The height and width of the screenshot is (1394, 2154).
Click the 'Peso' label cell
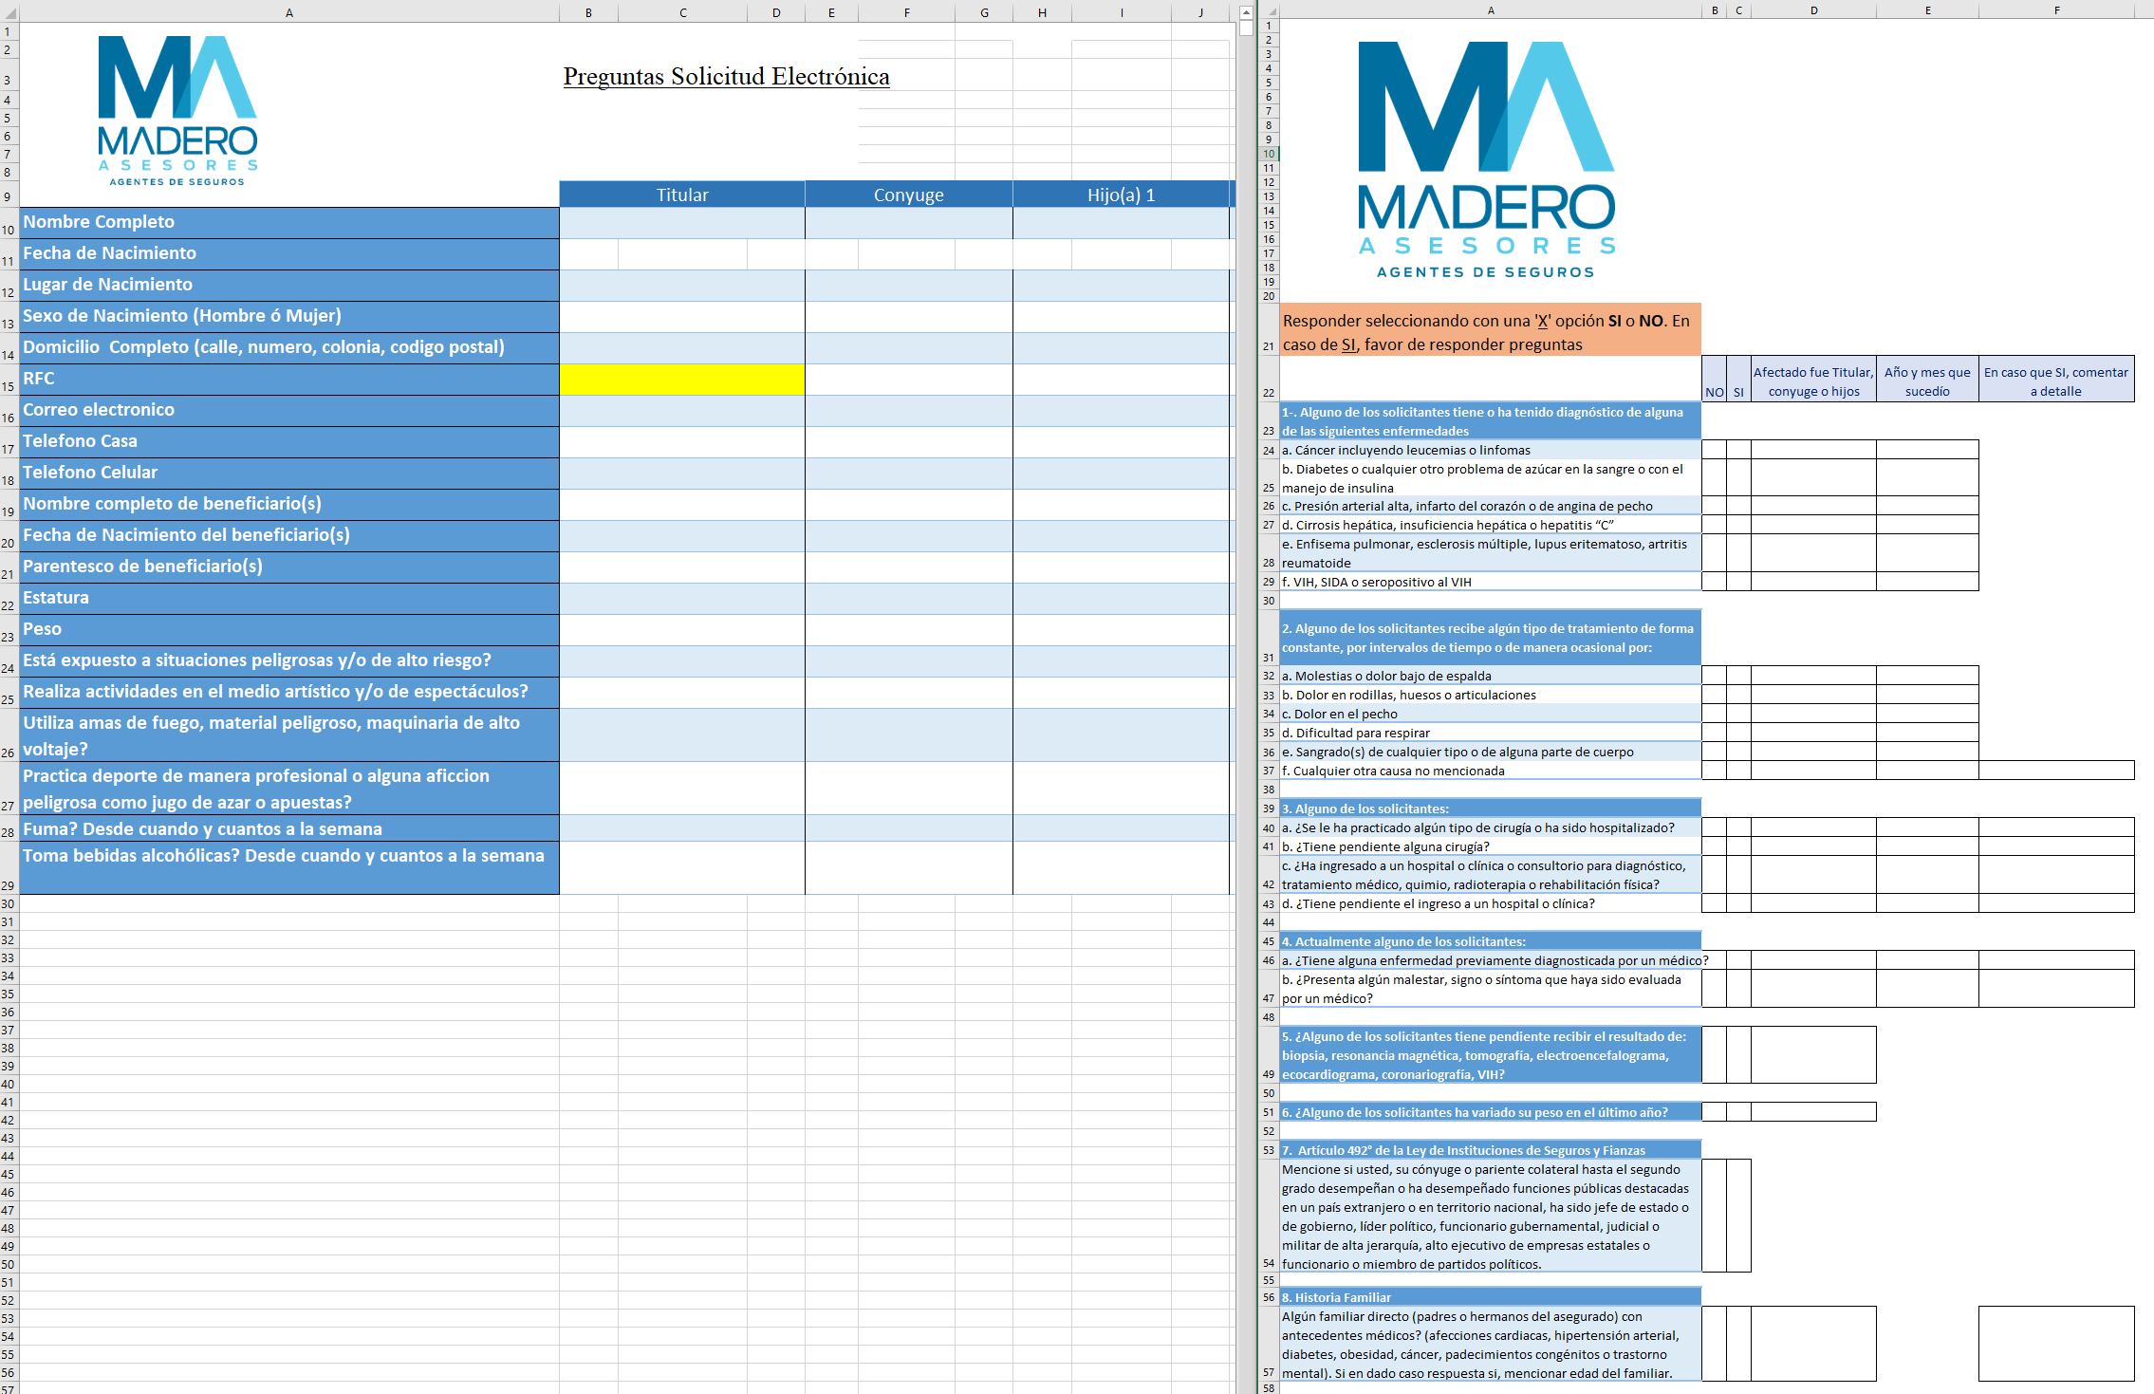(289, 630)
